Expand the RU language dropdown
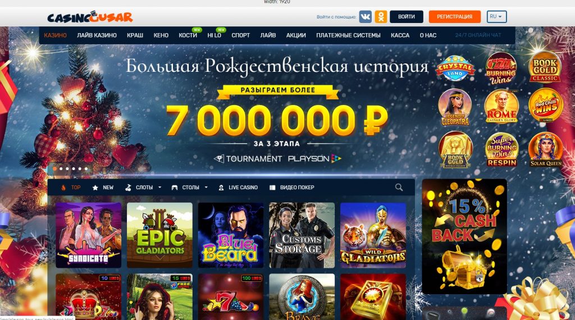This screenshot has width=575, height=320. (496, 17)
